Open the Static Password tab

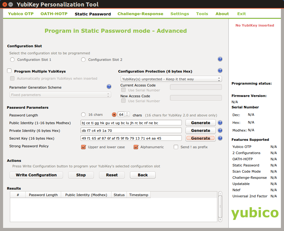93,14
